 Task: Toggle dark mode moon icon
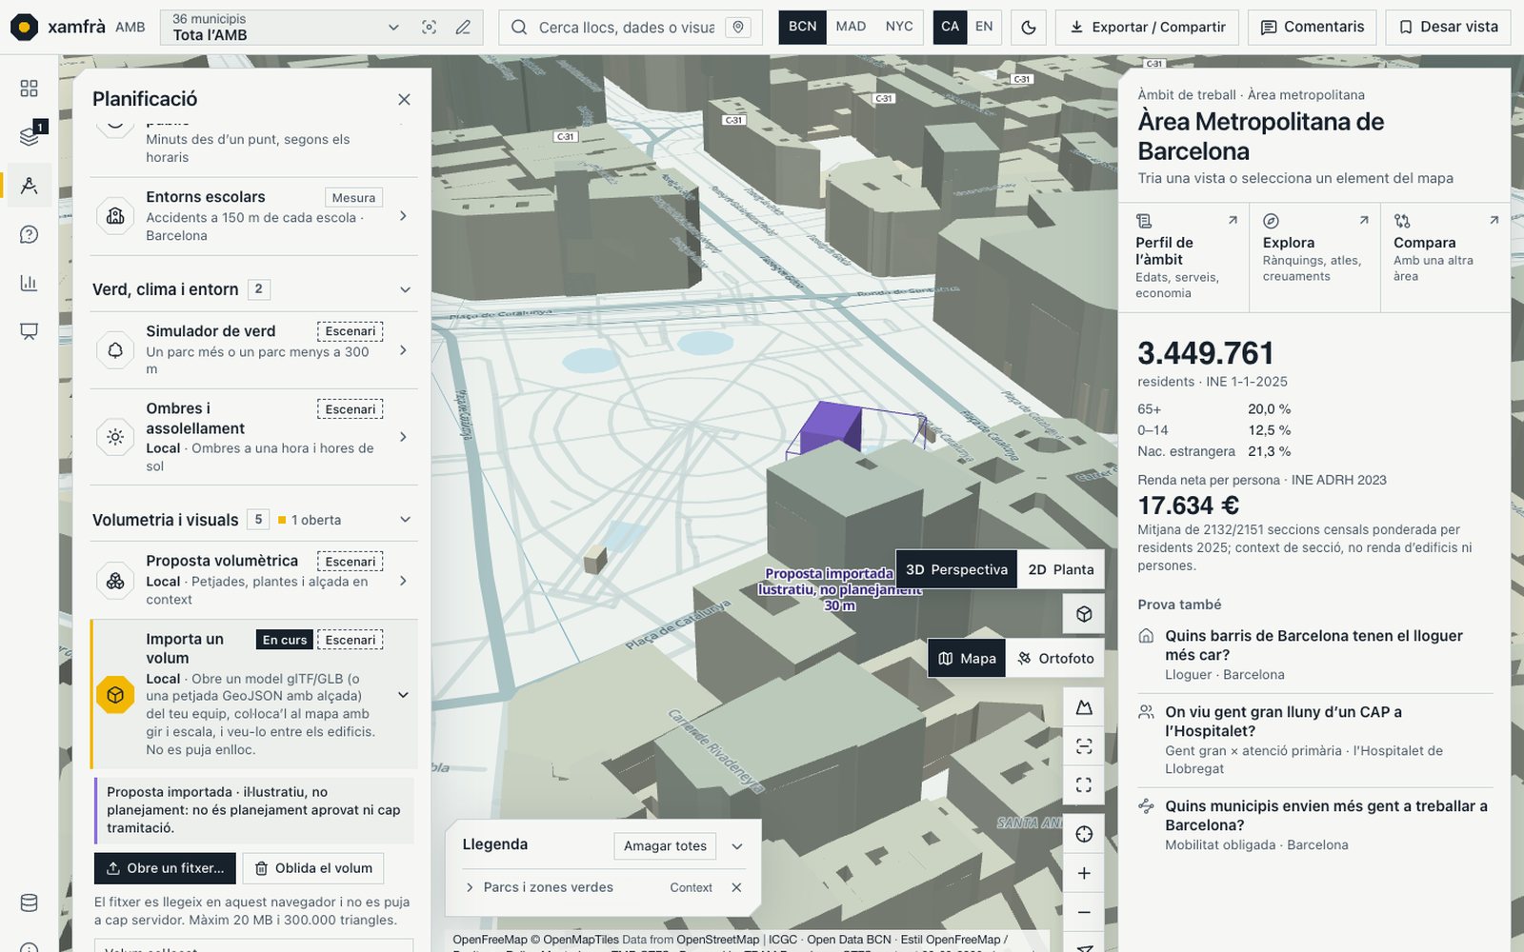point(1029,28)
